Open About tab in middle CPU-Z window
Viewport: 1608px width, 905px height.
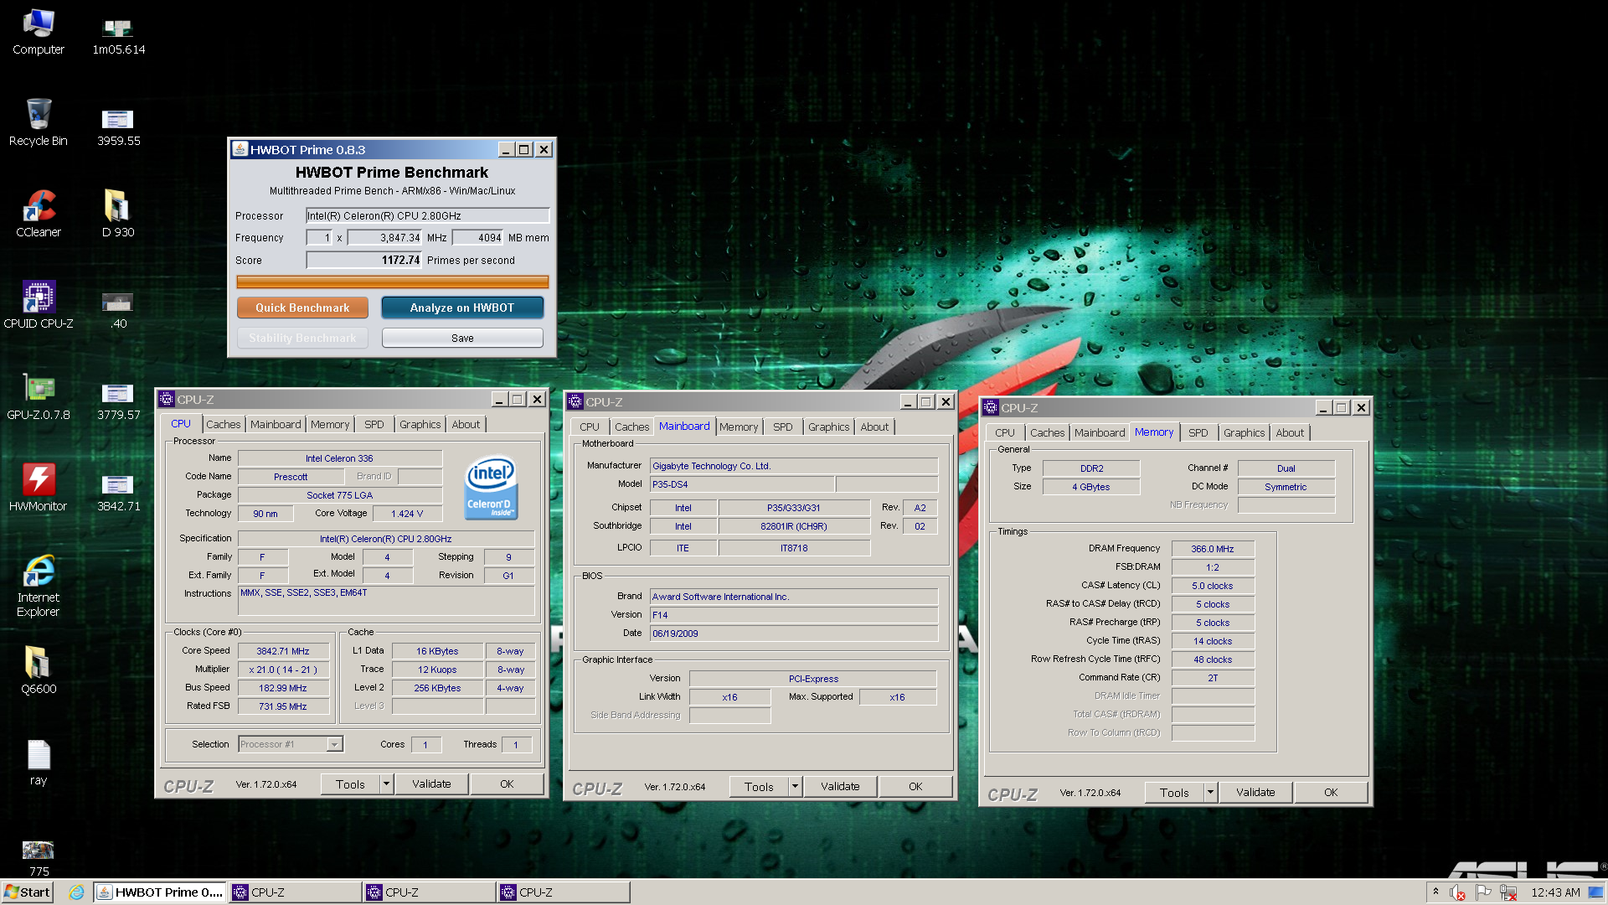(874, 427)
